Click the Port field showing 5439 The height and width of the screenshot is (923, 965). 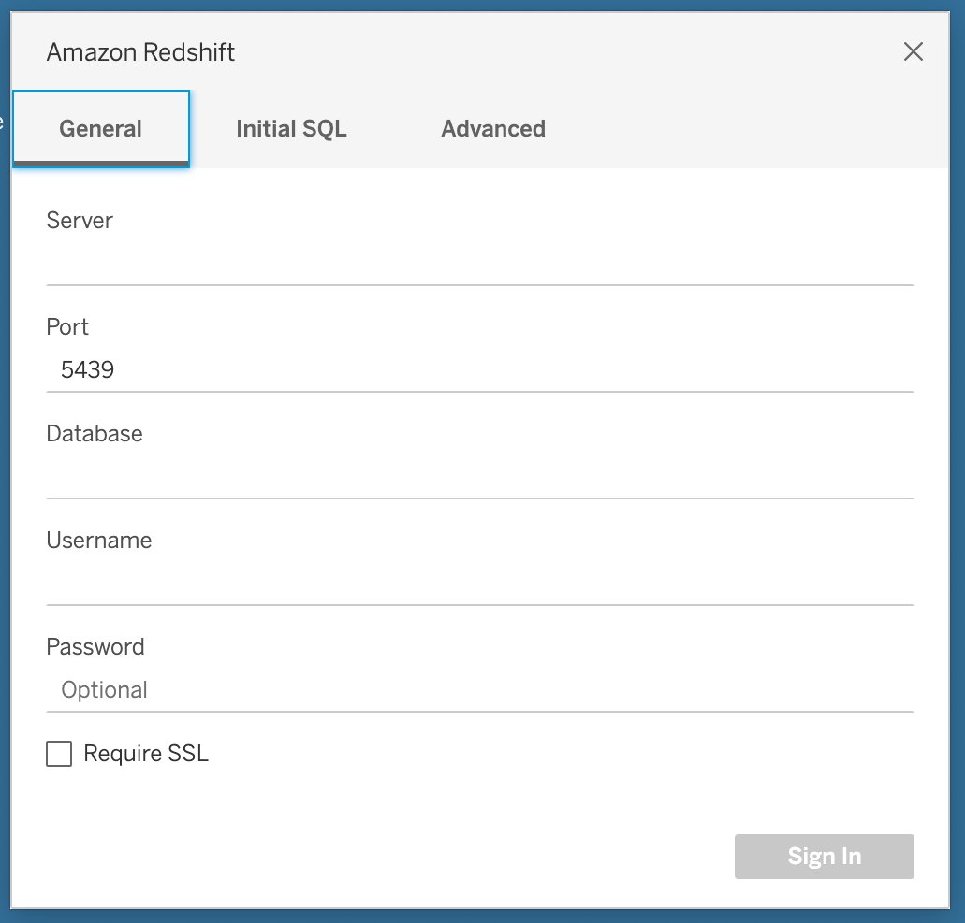pyautogui.click(x=479, y=369)
